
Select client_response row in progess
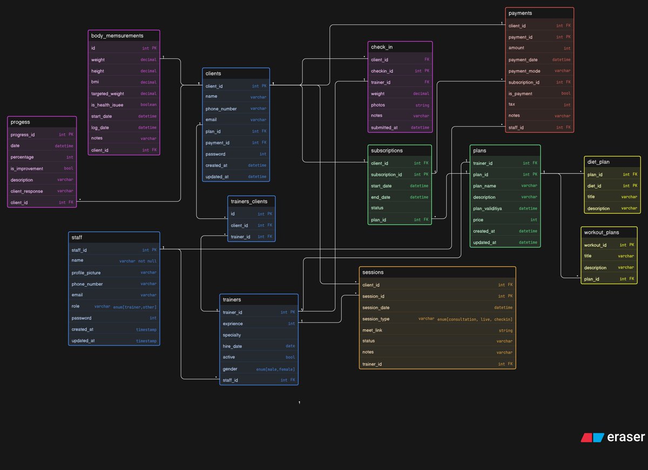click(42, 191)
